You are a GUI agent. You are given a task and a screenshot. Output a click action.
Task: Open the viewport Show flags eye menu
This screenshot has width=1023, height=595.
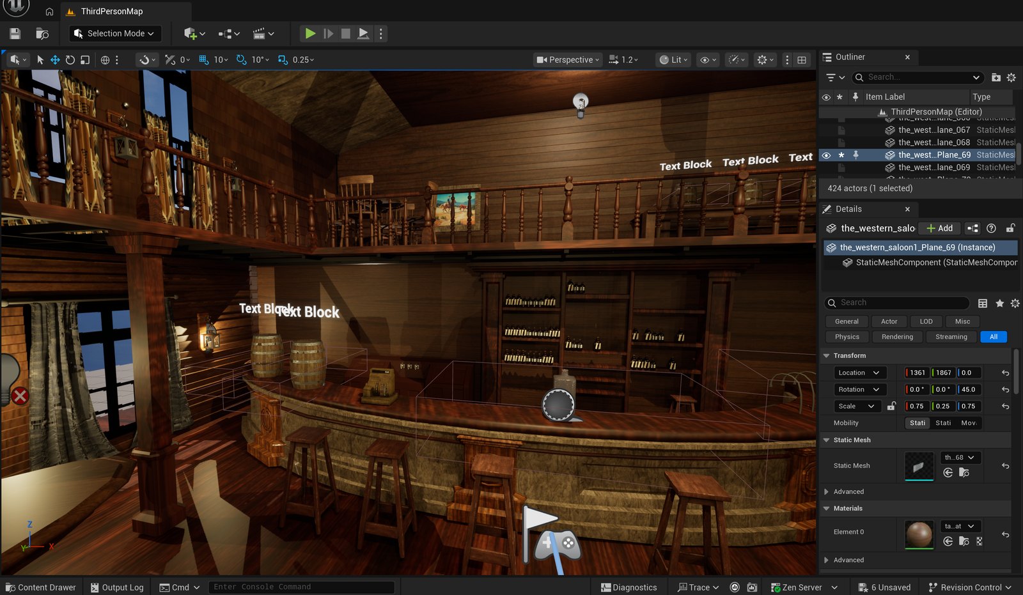click(708, 59)
